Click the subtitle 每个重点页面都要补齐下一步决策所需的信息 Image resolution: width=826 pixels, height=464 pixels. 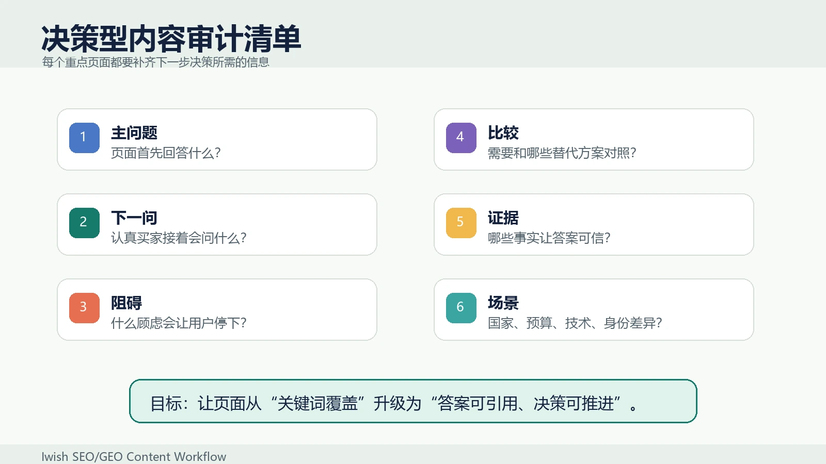[x=155, y=62]
